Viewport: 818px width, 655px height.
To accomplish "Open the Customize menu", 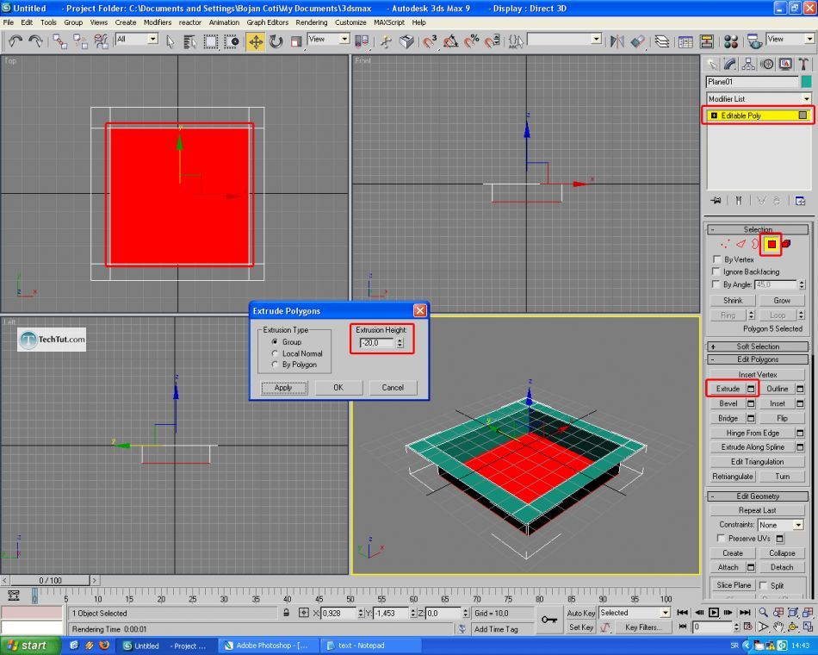I will [350, 22].
